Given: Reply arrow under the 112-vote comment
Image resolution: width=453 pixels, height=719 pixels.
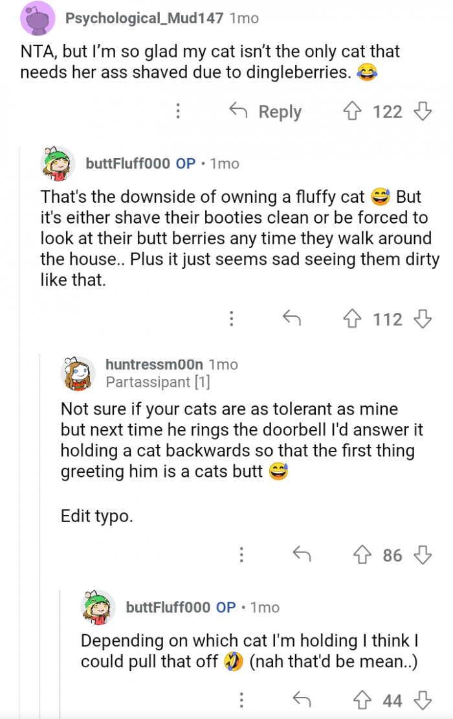Looking at the screenshot, I should point(292,318).
